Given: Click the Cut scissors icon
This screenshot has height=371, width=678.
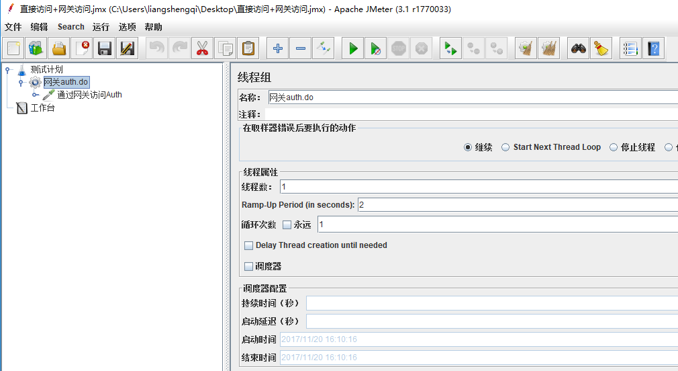Looking at the screenshot, I should tap(202, 48).
